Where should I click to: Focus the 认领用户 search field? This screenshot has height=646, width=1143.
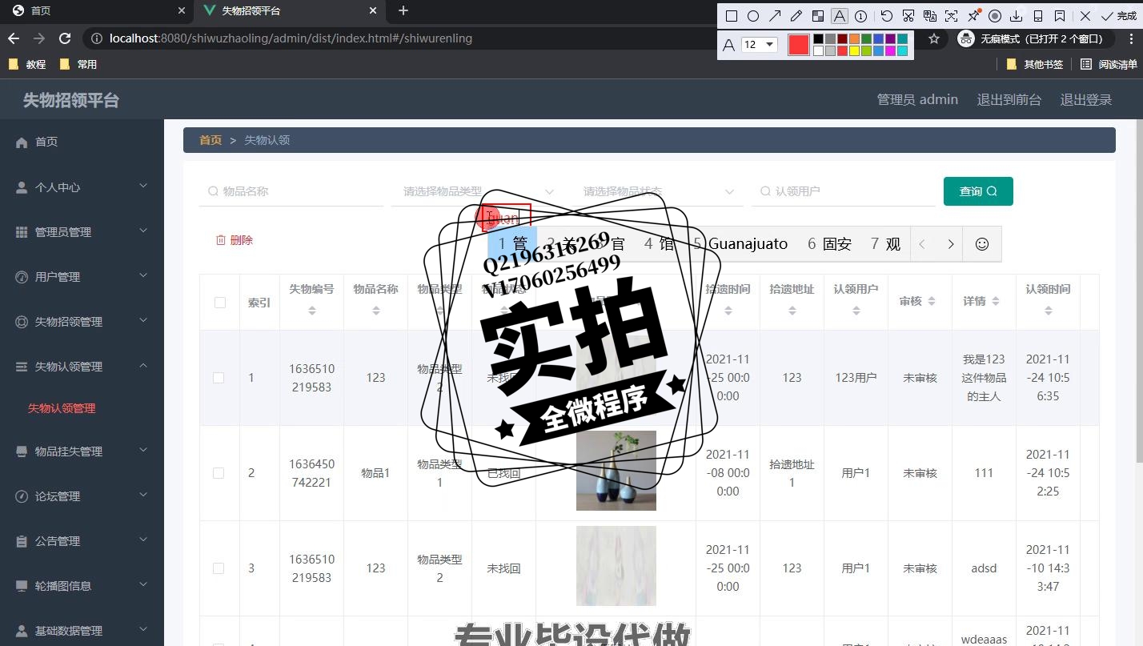[x=844, y=191]
